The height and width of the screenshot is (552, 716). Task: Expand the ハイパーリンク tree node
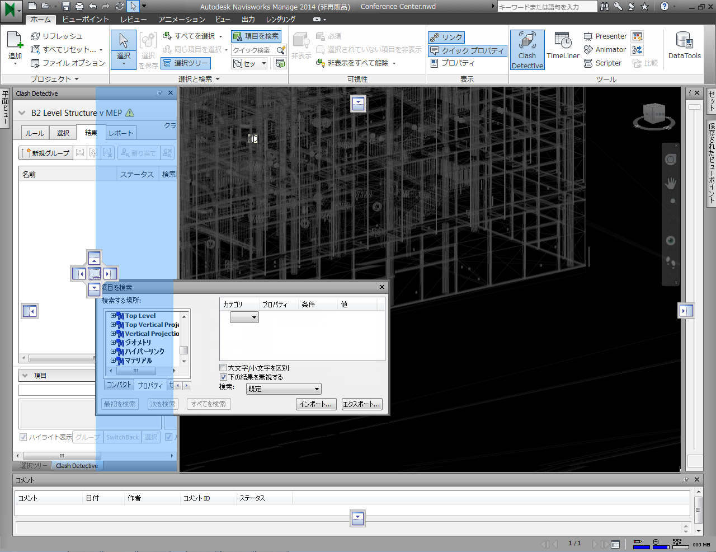(113, 352)
